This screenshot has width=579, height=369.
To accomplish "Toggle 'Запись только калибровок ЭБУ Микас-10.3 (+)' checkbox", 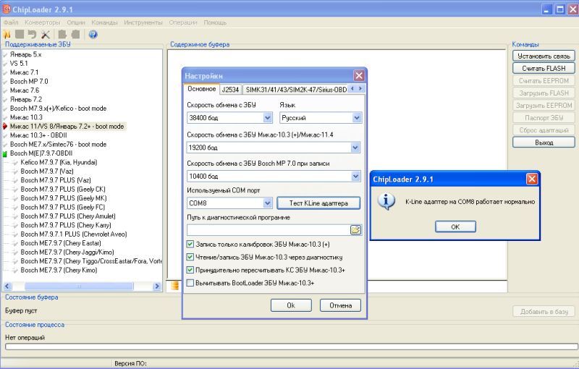I will pyautogui.click(x=190, y=245).
